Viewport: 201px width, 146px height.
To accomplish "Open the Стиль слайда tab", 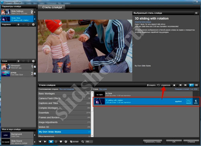I will tap(52, 7).
